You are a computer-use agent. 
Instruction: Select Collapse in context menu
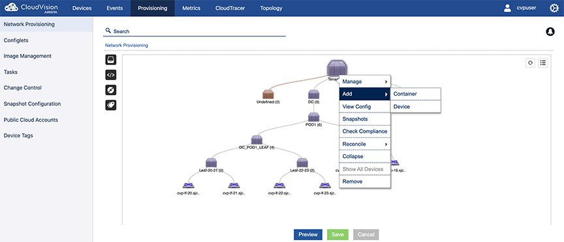click(365, 157)
